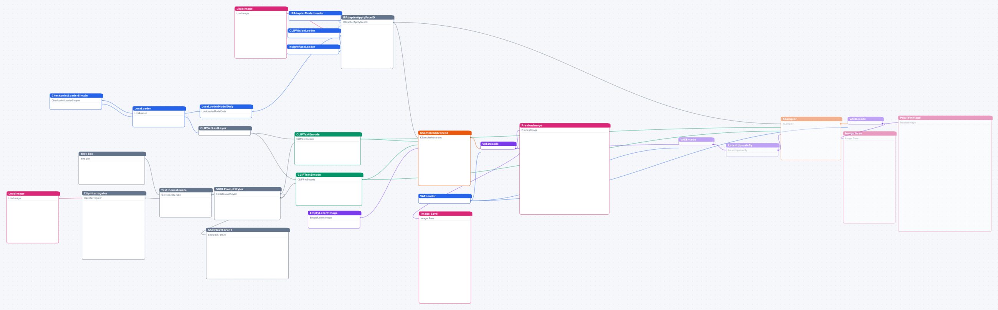Select the faded PreviewImage node header
The width and height of the screenshot is (998, 310).
pos(945,118)
